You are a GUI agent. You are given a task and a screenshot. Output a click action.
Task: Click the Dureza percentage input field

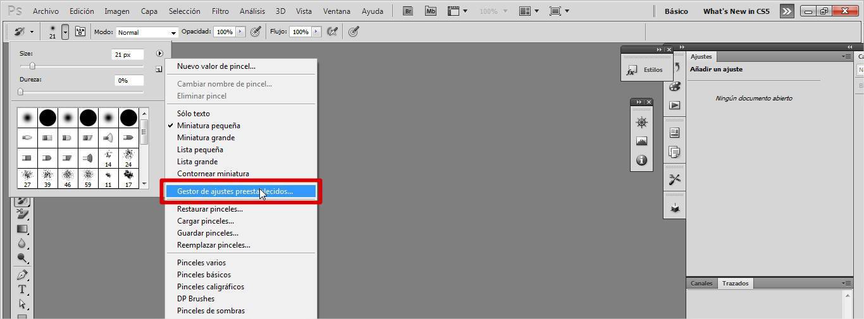(129, 80)
